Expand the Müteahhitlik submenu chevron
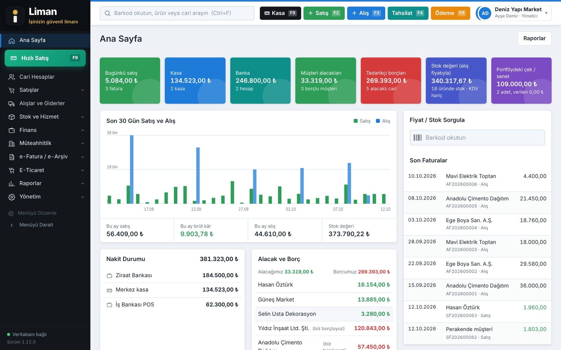Screen dimensions: 561x350 point(83,143)
